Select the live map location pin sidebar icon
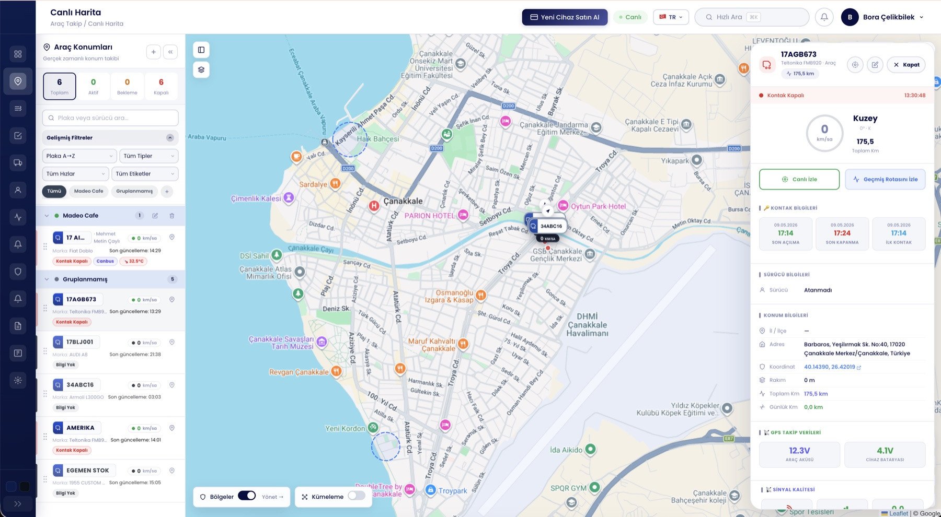Viewport: 941px width, 517px height. tap(18, 81)
